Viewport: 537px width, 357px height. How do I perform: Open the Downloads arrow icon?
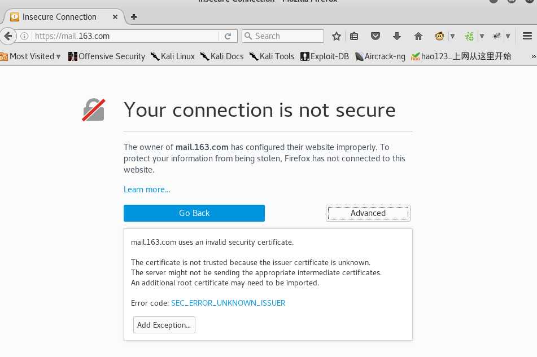coord(397,36)
